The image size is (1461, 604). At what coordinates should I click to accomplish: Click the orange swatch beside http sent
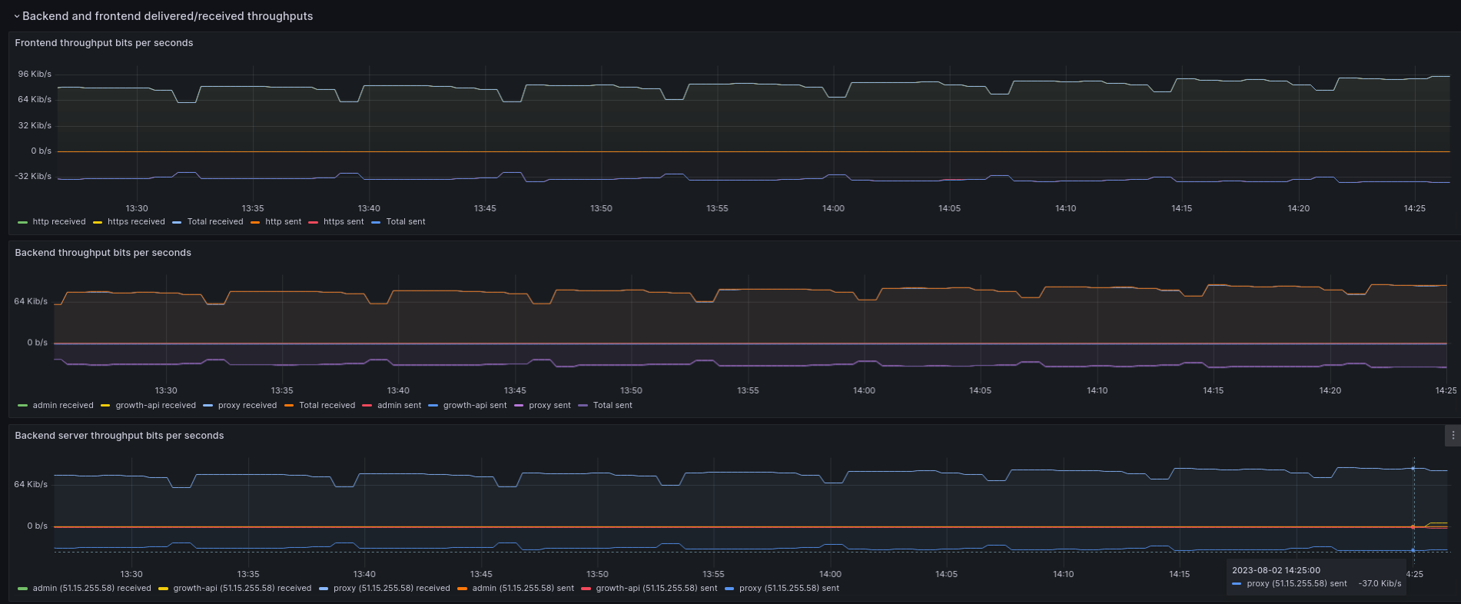coord(255,222)
